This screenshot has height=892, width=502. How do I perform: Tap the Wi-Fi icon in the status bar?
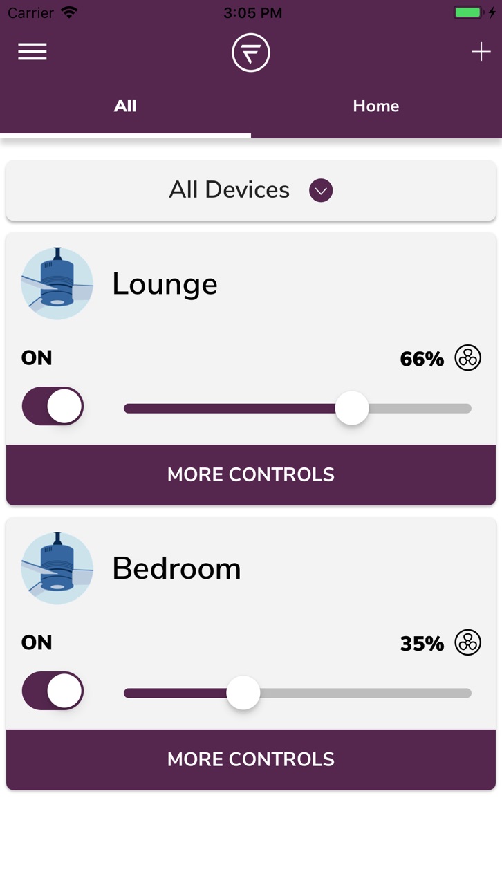(x=69, y=12)
